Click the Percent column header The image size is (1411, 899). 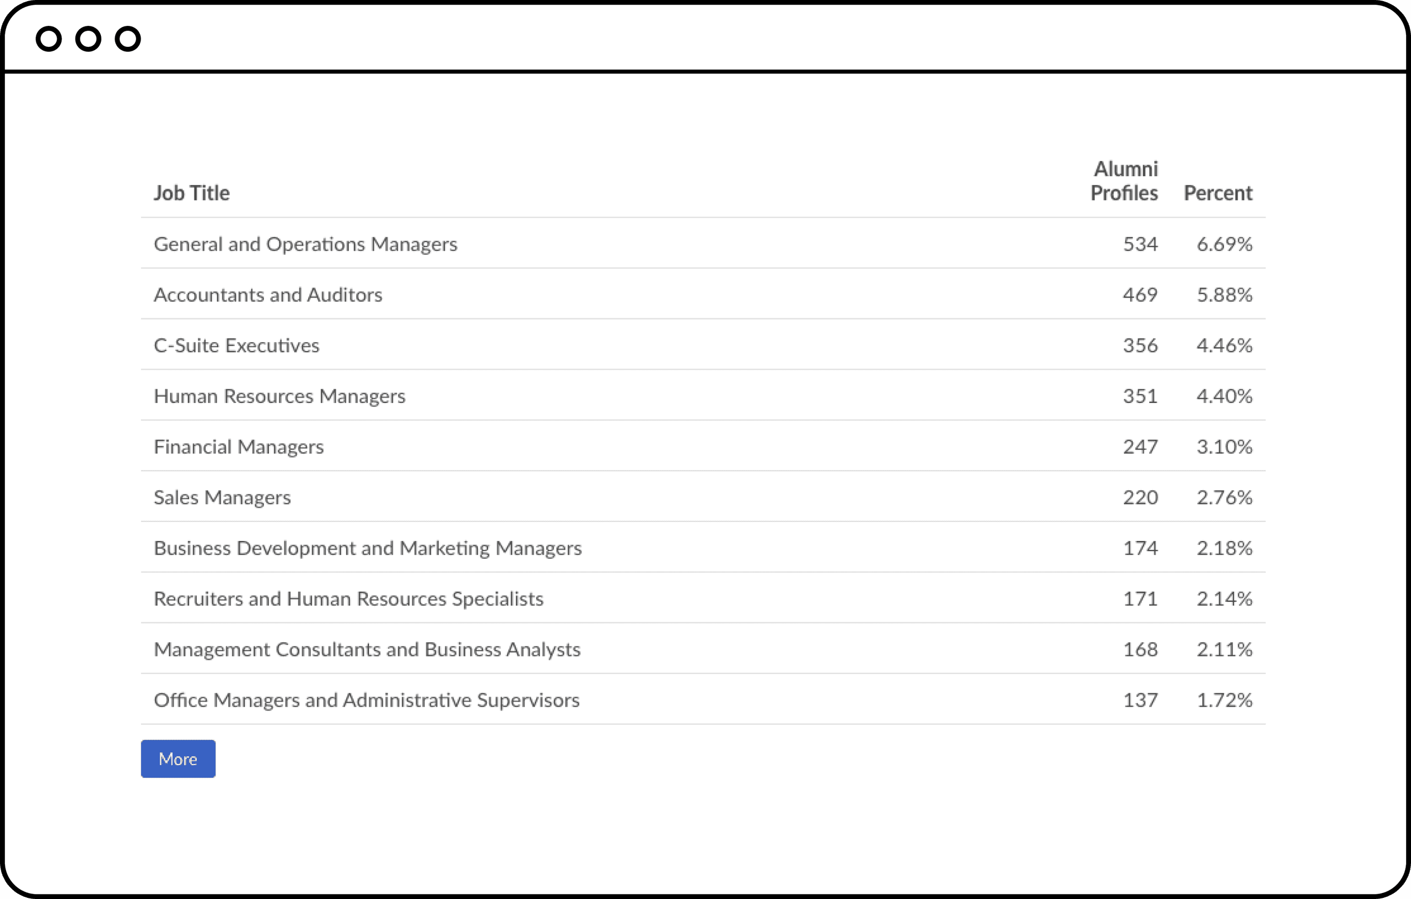(x=1218, y=193)
